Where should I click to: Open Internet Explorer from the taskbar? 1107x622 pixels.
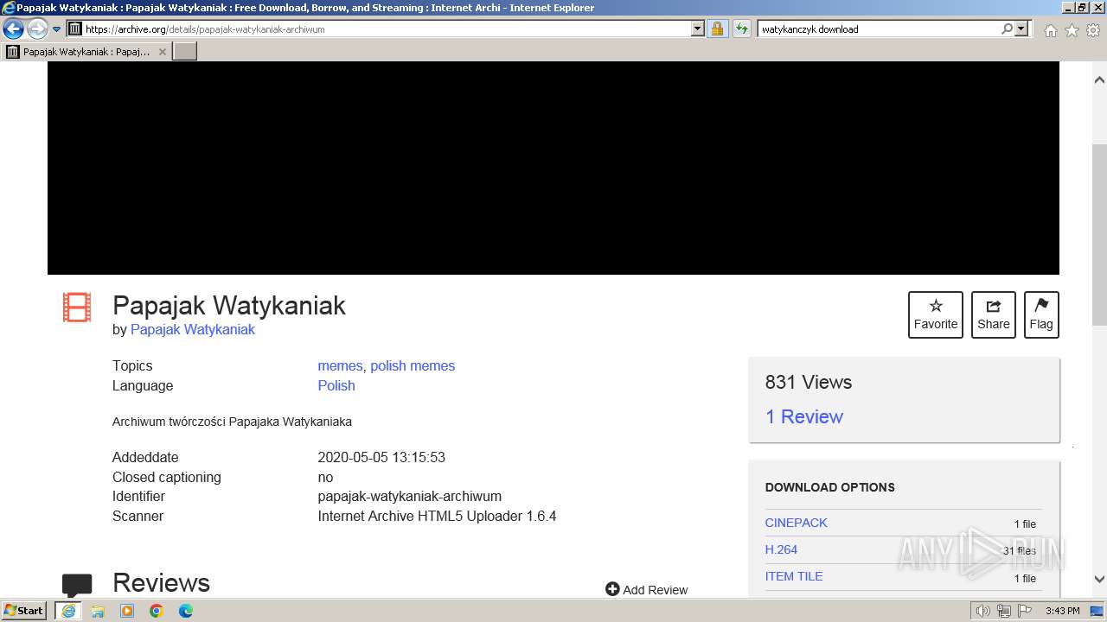pos(68,611)
